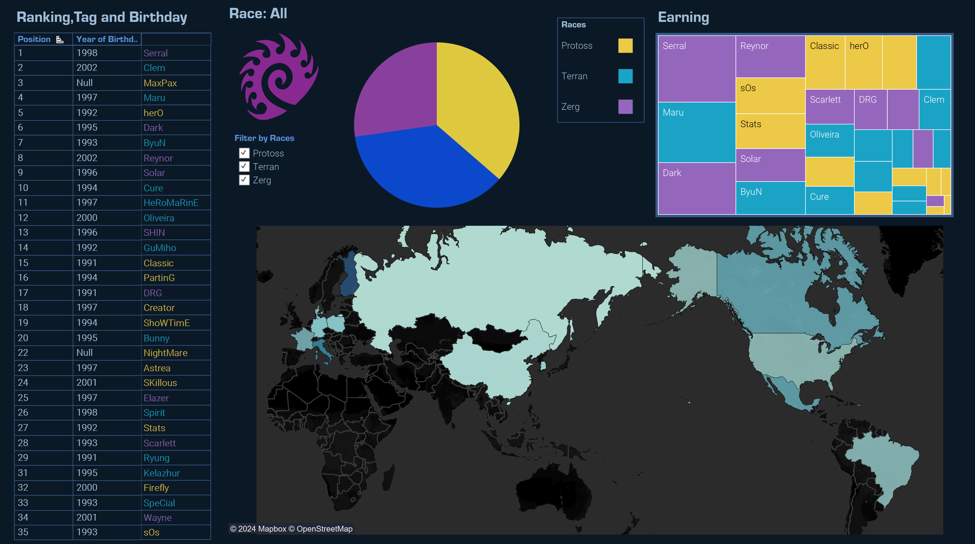Click the purple Zerg swarm logo

click(278, 76)
